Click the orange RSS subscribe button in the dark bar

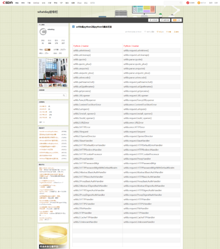point(176,20)
